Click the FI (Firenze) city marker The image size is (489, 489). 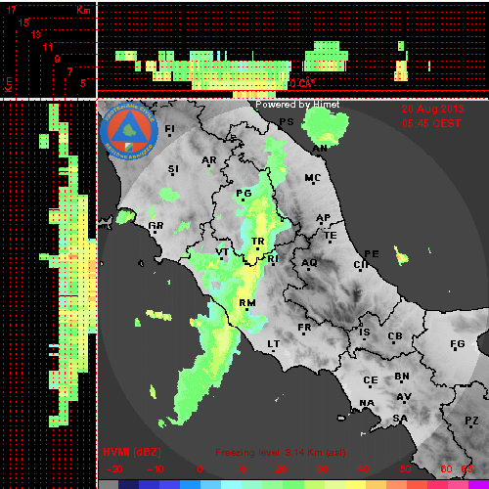point(169,135)
